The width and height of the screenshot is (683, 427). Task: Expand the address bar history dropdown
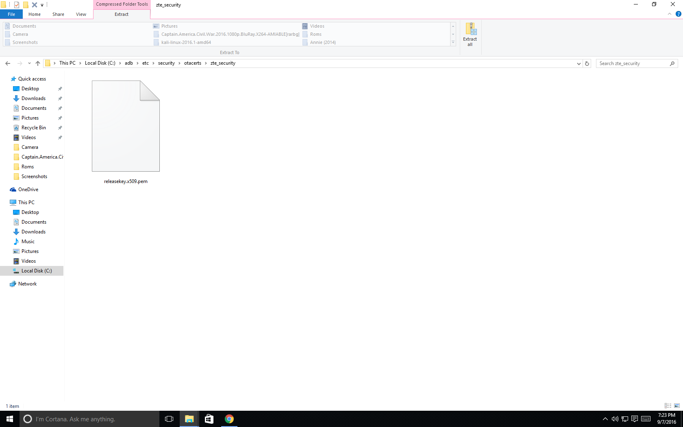click(579, 63)
